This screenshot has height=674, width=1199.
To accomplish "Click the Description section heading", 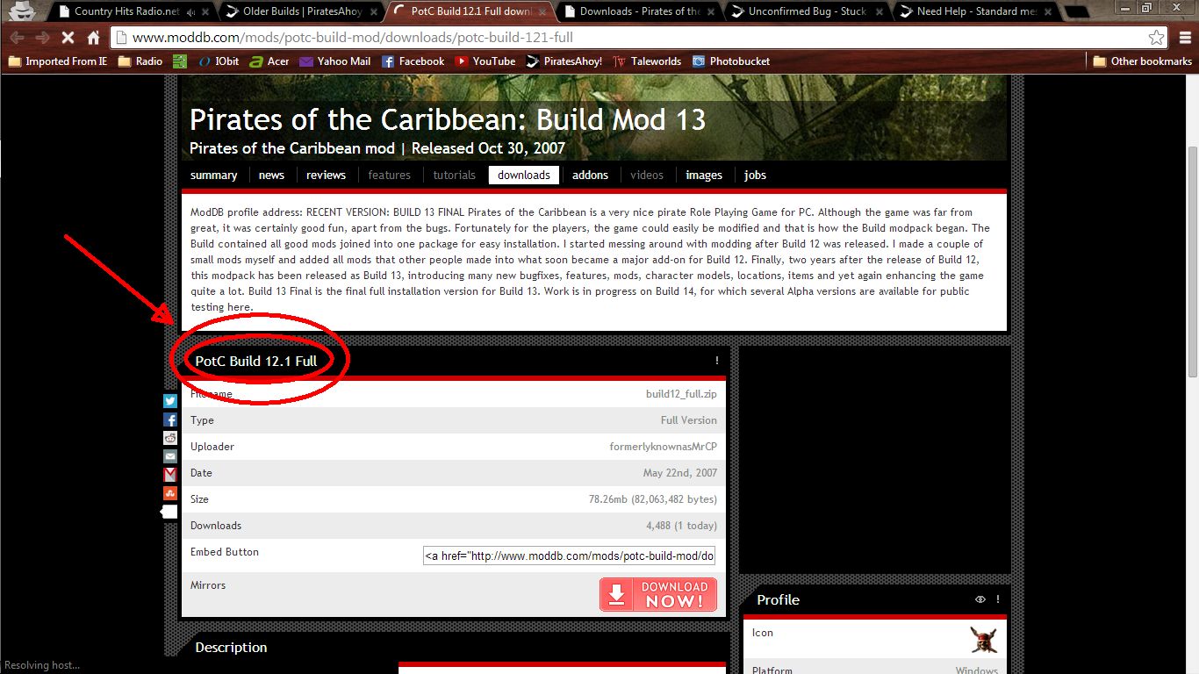I will 231,648.
